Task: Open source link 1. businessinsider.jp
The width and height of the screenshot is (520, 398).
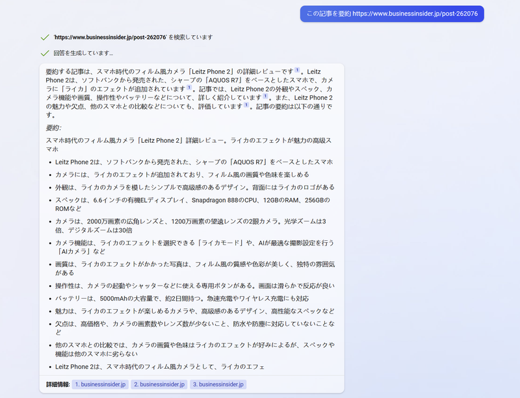Action: point(100,384)
